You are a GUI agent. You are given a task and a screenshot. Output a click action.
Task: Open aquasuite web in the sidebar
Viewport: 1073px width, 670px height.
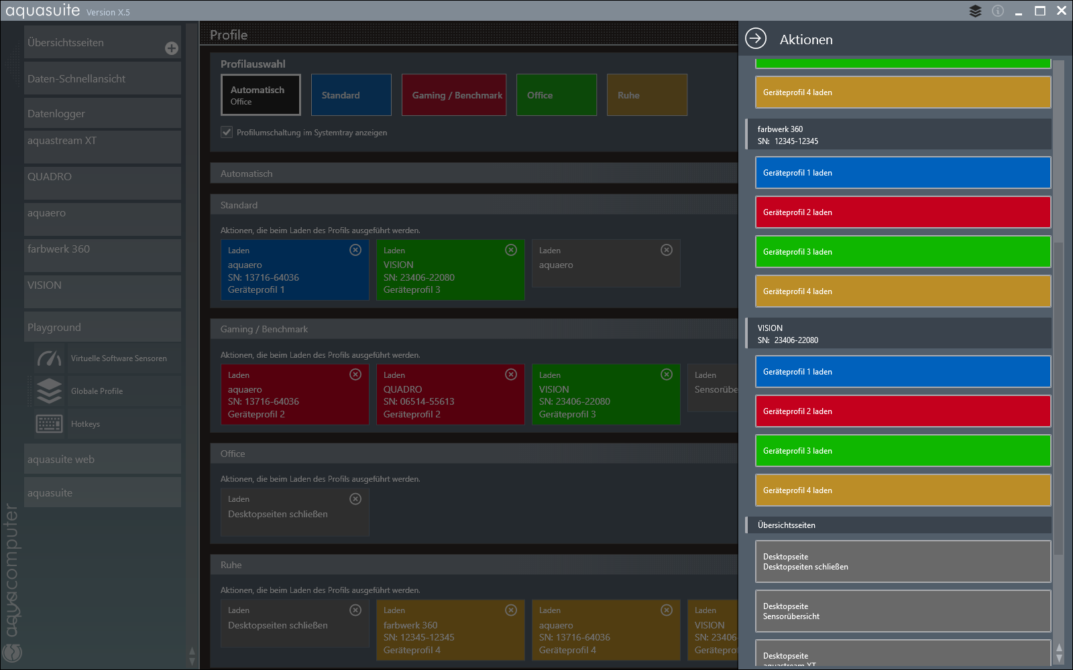tap(103, 459)
